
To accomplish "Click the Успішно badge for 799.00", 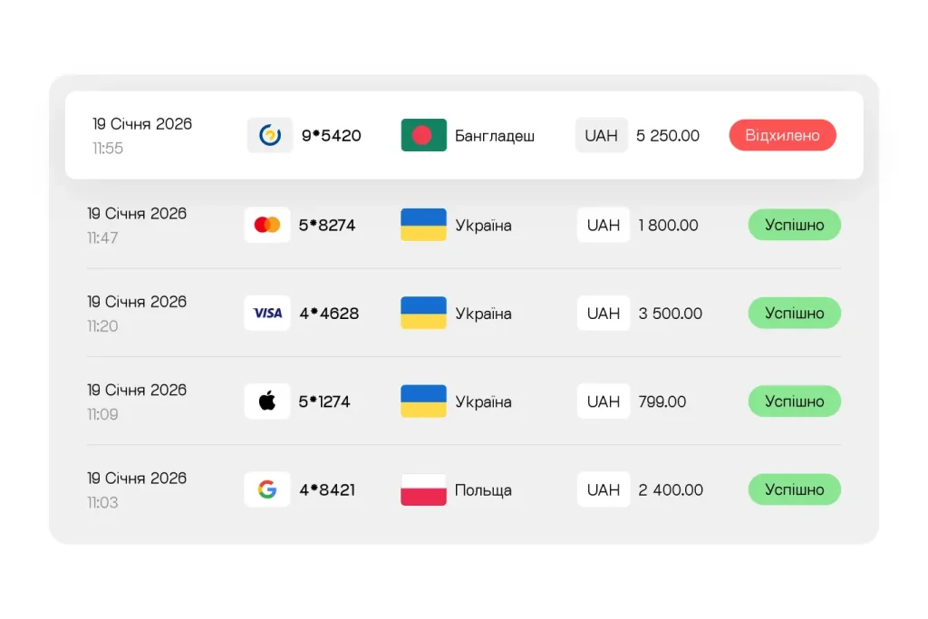I will pyautogui.click(x=794, y=401).
